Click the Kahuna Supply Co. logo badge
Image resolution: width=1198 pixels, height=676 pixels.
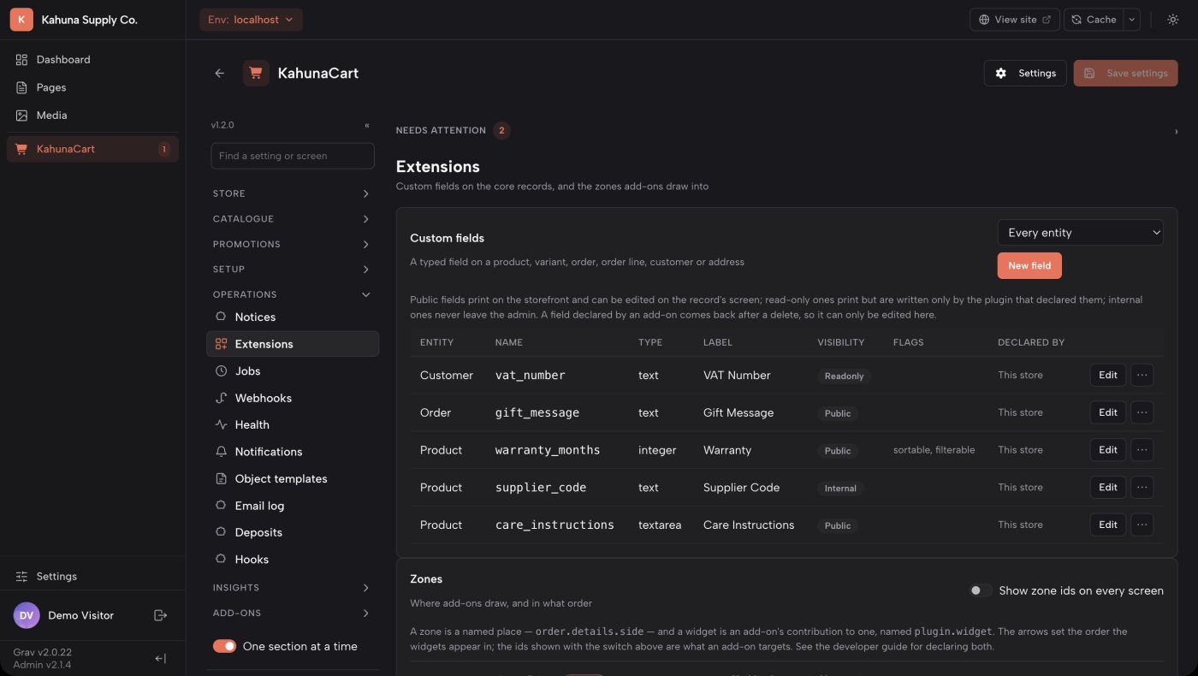[21, 20]
